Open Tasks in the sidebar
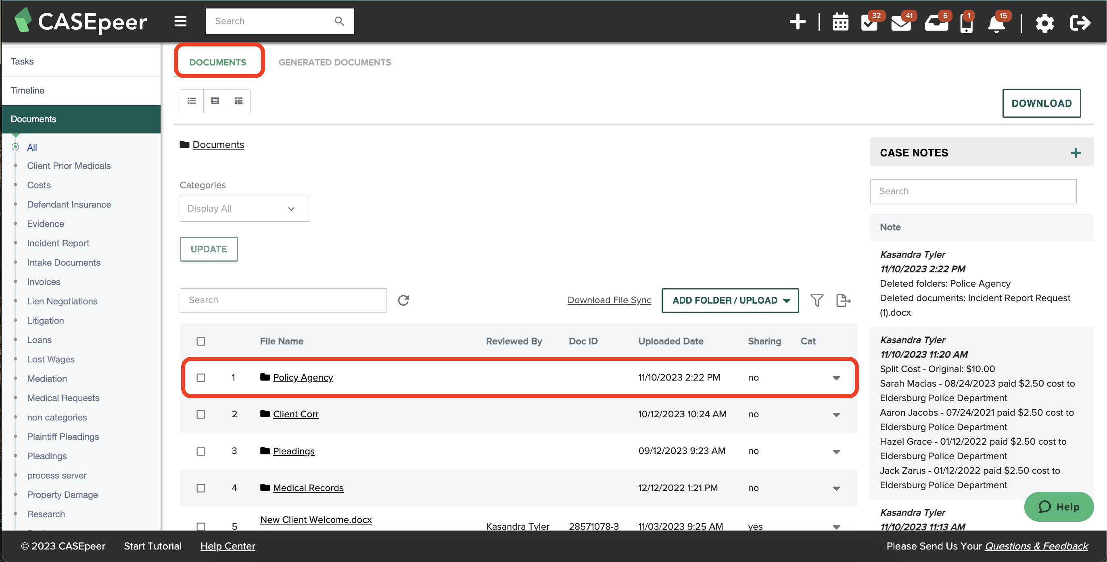This screenshot has width=1107, height=562. (x=81, y=61)
